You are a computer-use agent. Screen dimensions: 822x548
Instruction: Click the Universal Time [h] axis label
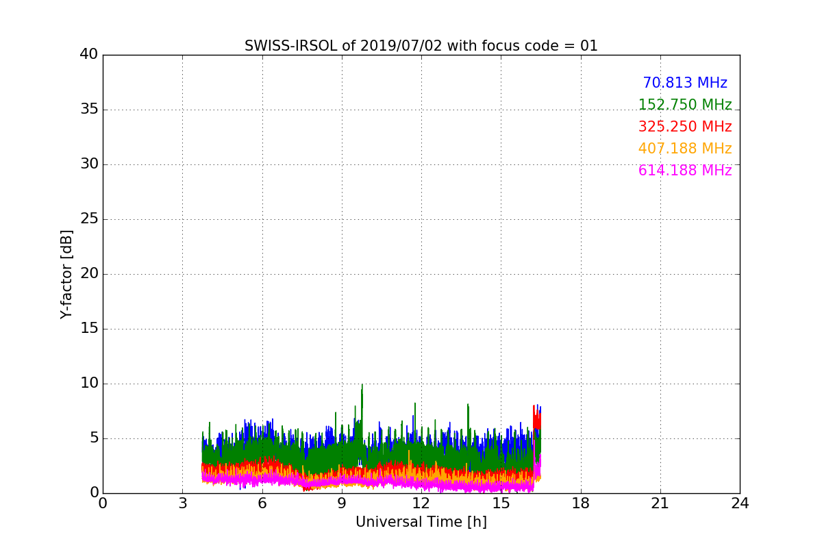point(421,522)
